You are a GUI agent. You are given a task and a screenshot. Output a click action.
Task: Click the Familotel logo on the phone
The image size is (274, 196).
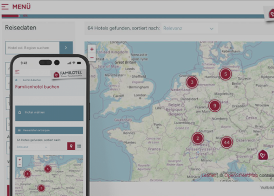68,74
